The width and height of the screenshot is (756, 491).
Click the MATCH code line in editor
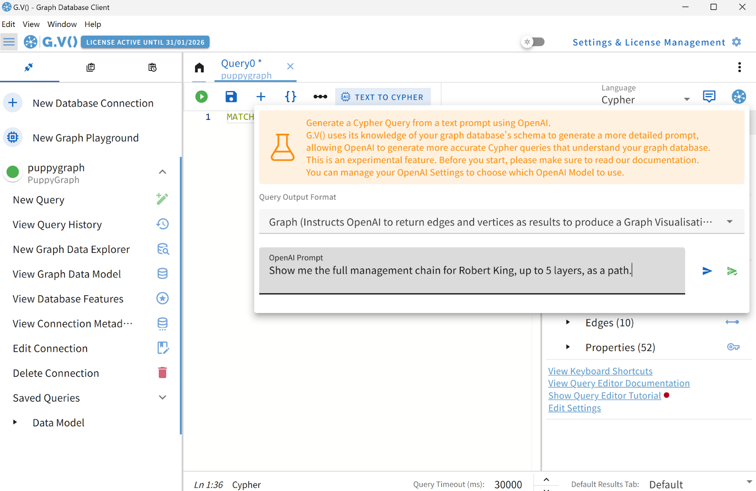click(x=240, y=117)
